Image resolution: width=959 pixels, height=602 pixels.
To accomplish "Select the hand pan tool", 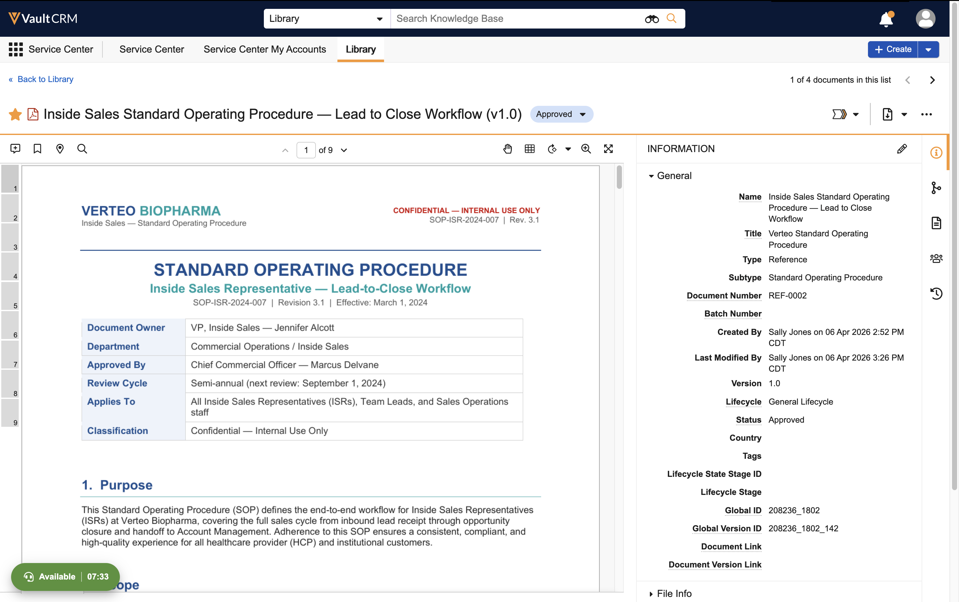I will pyautogui.click(x=507, y=149).
